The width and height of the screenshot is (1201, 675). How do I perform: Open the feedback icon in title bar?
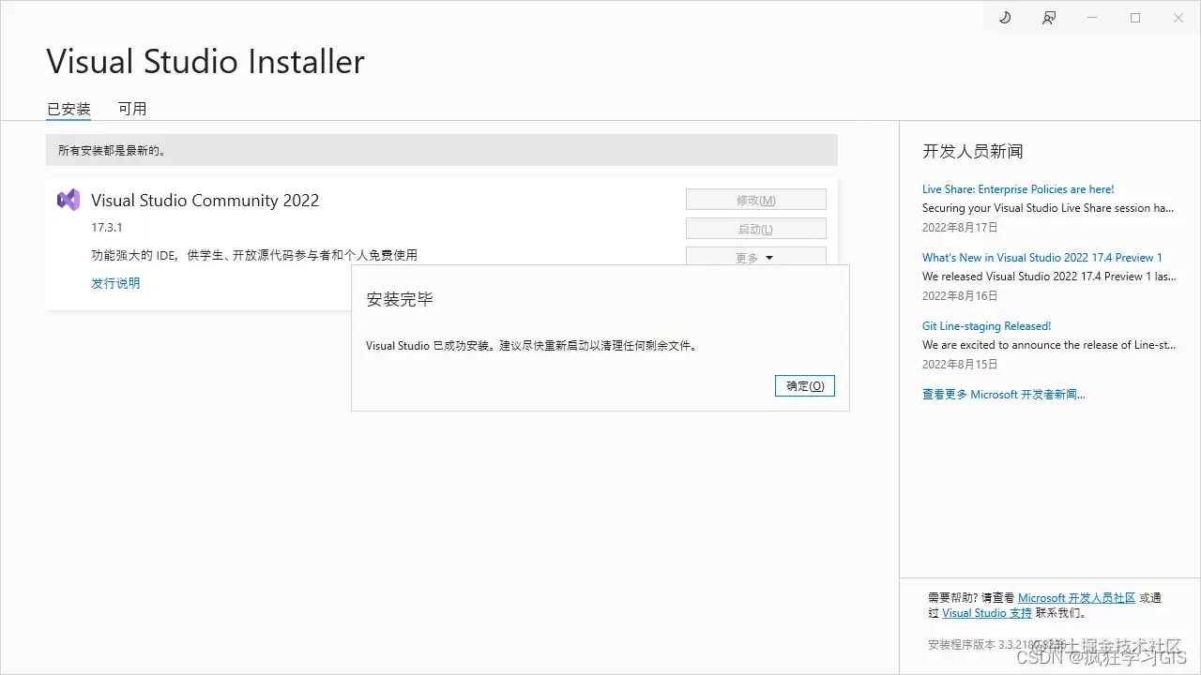1049,18
